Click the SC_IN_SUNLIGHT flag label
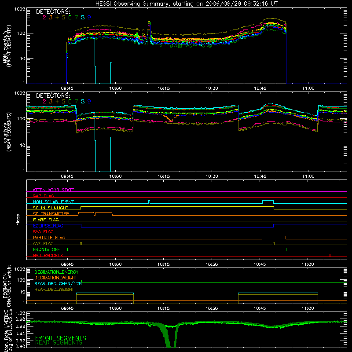Screen dimensions: 352x352 pos(51,208)
